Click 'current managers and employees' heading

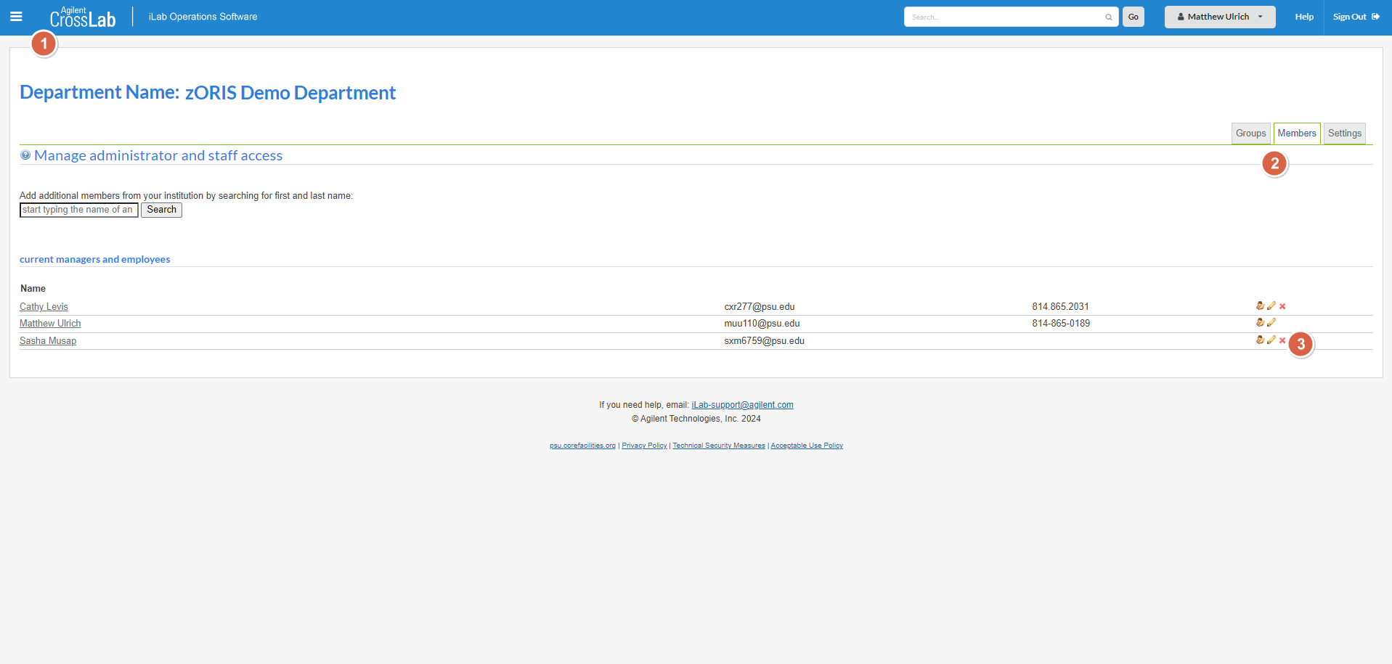click(x=95, y=260)
